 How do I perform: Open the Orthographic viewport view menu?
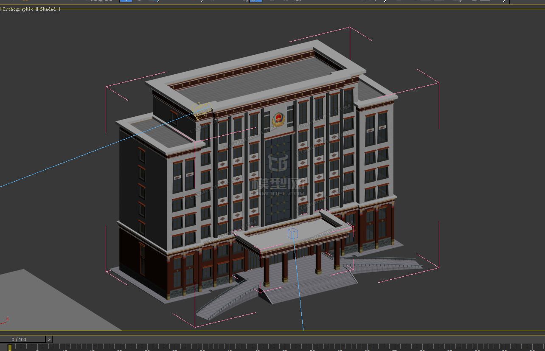[x=18, y=9]
